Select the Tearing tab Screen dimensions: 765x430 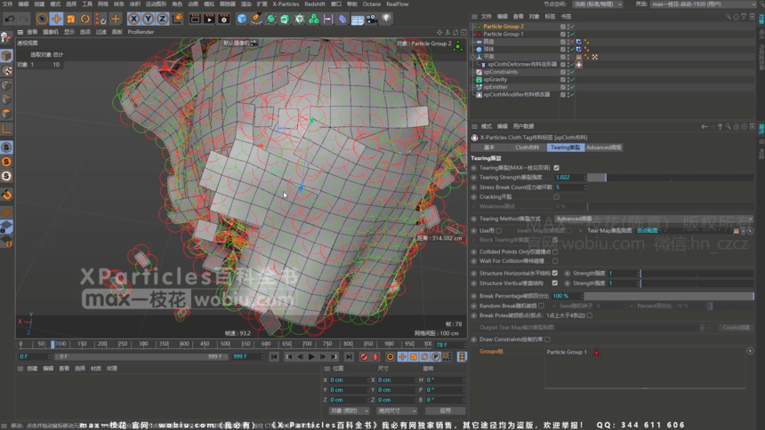point(566,147)
